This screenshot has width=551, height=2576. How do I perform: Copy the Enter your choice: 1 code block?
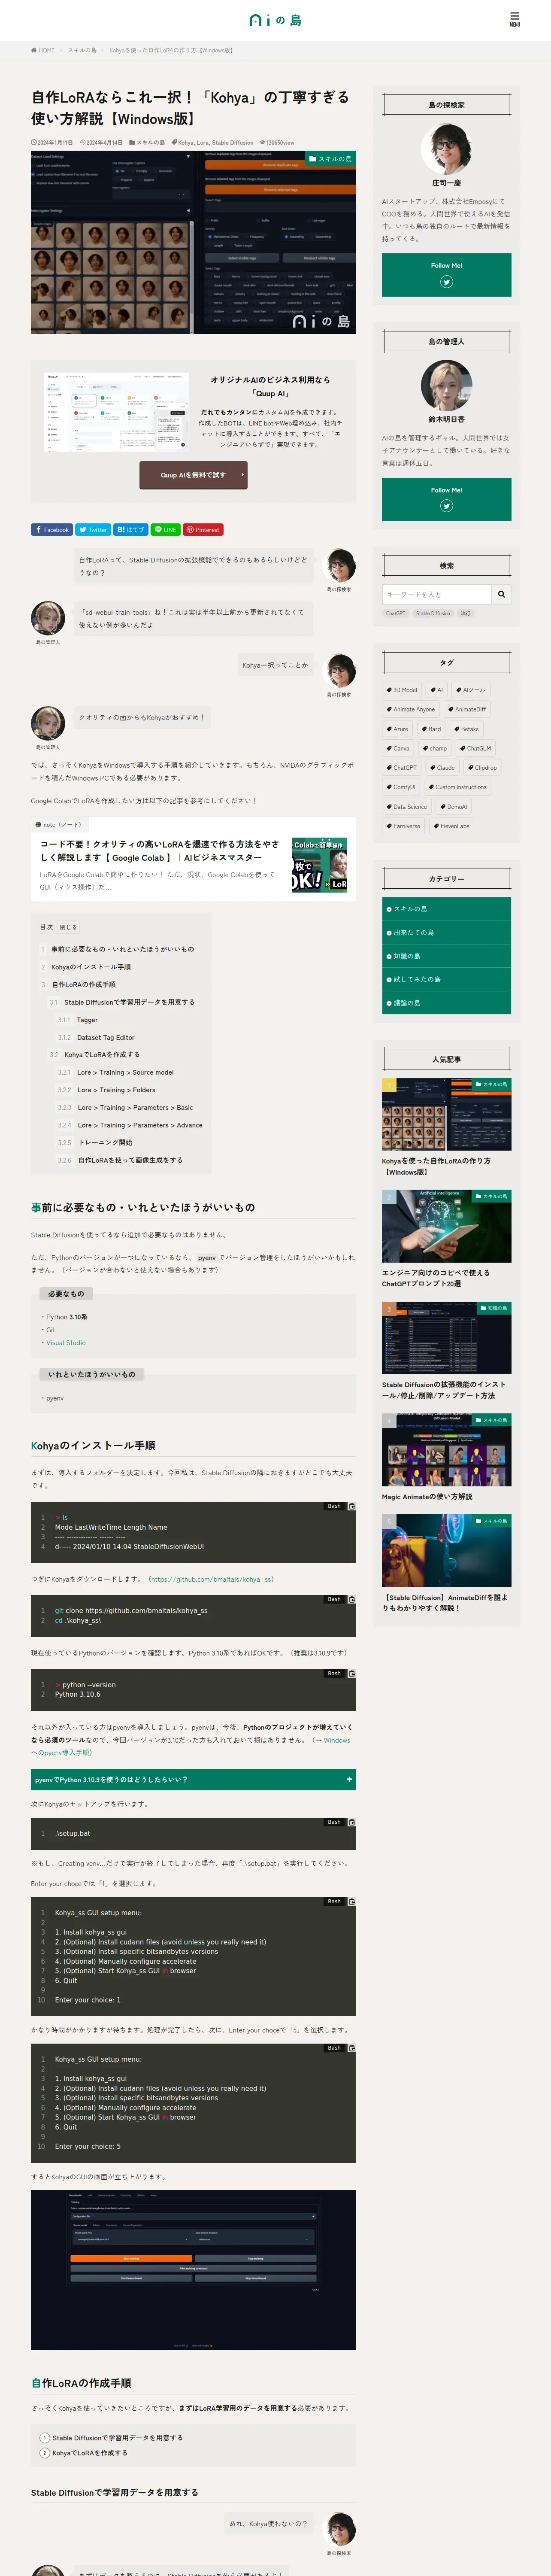tap(351, 1901)
